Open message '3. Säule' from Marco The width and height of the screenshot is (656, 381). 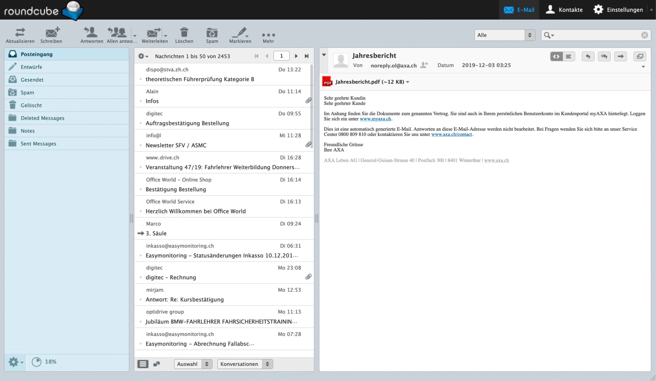coord(223,228)
